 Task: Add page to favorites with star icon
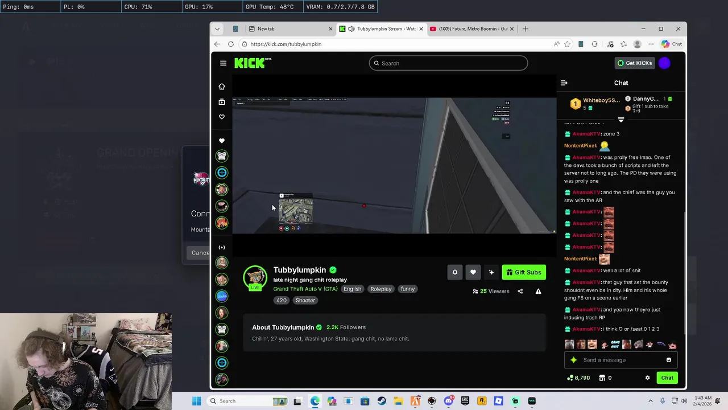coord(567,44)
